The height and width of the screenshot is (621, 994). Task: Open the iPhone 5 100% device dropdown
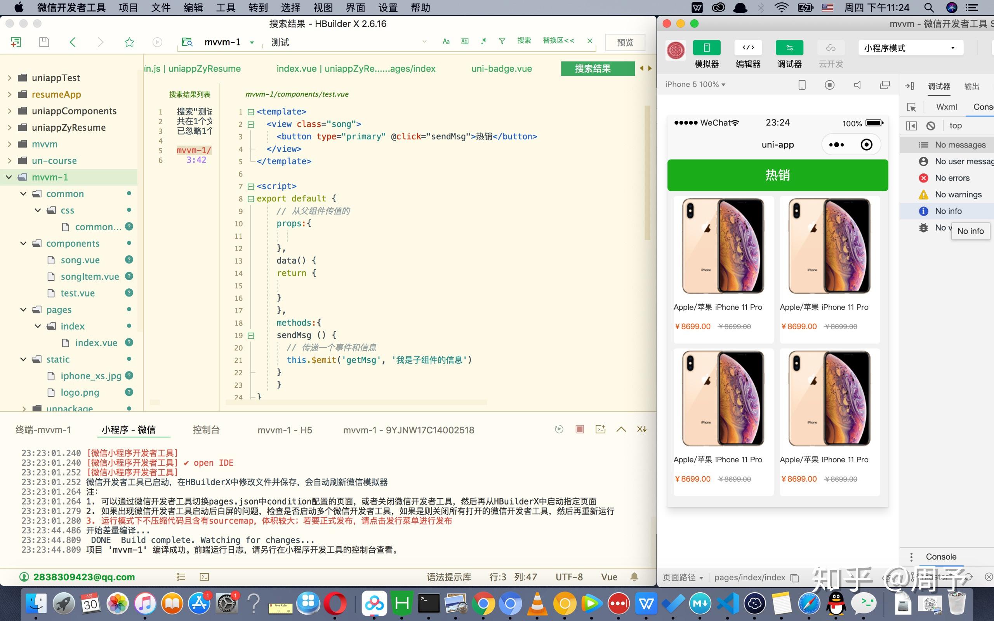(695, 84)
